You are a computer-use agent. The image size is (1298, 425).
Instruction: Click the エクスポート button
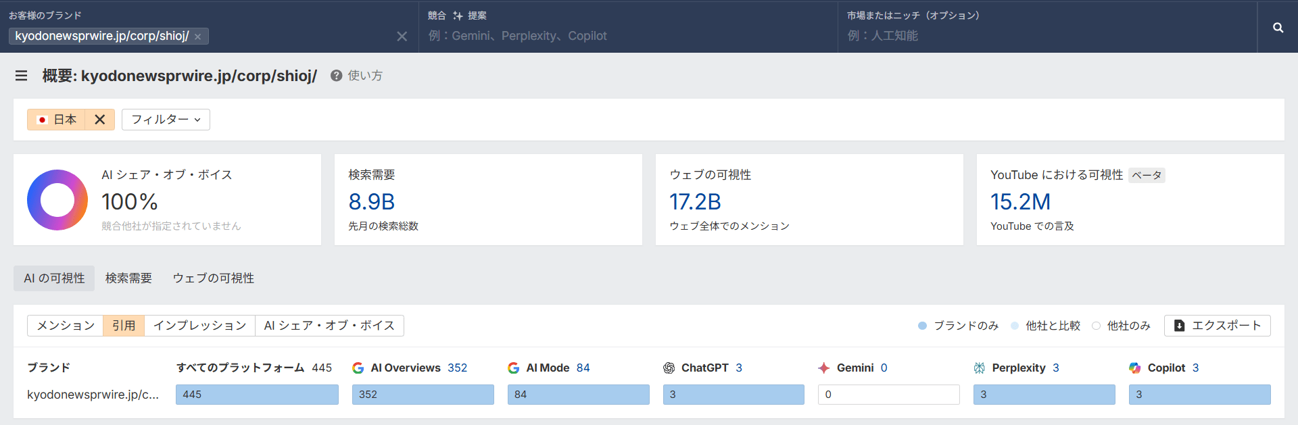coord(1217,326)
